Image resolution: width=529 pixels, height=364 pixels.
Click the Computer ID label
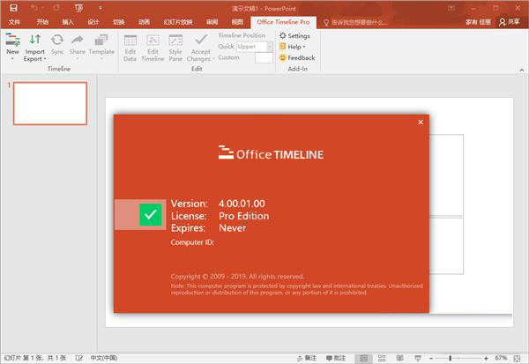(x=192, y=242)
